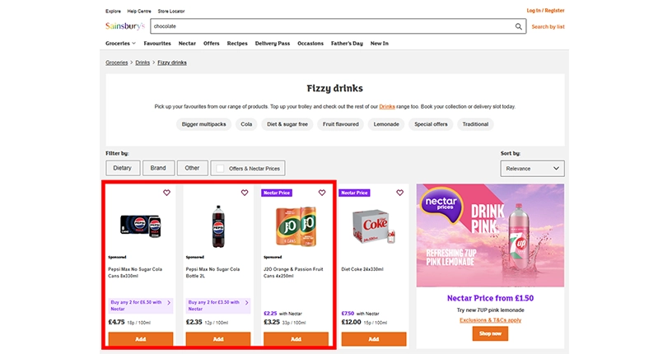Viewport: 672px width, 354px height.
Task: Add Diet Coke to trolley
Action: (373, 339)
